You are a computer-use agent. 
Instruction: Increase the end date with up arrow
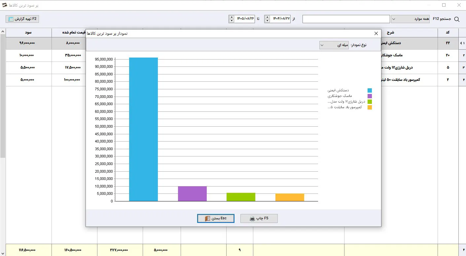[x=231, y=17]
